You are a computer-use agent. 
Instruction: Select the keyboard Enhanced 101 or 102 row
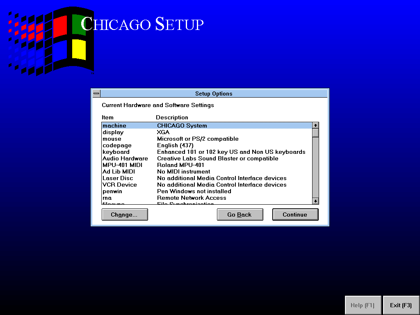coord(207,152)
